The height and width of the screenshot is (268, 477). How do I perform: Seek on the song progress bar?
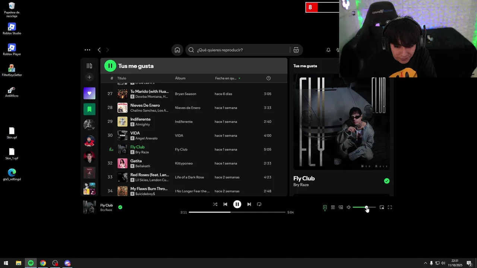237,212
